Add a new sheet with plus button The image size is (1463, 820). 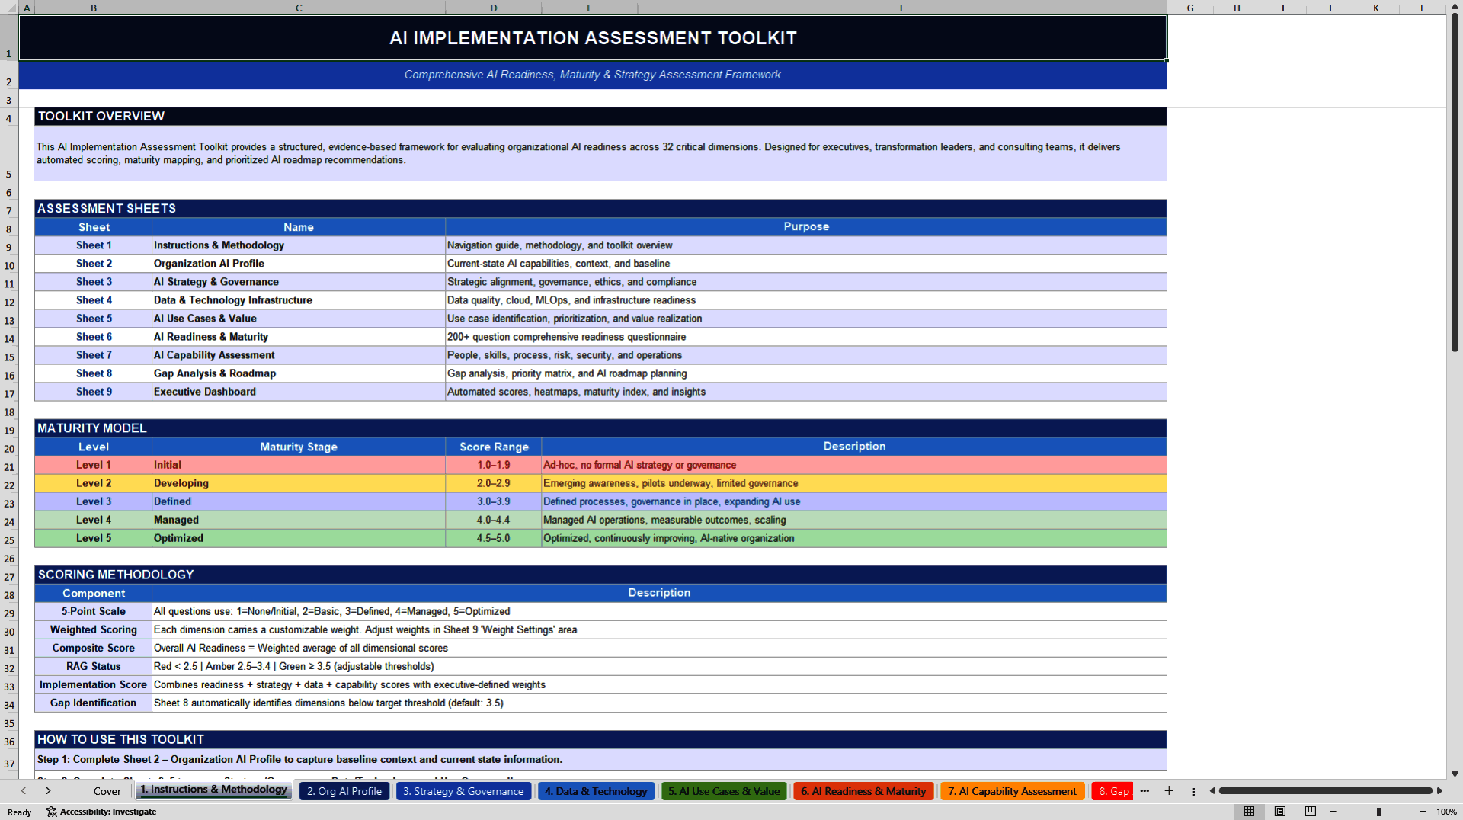[x=1169, y=791]
